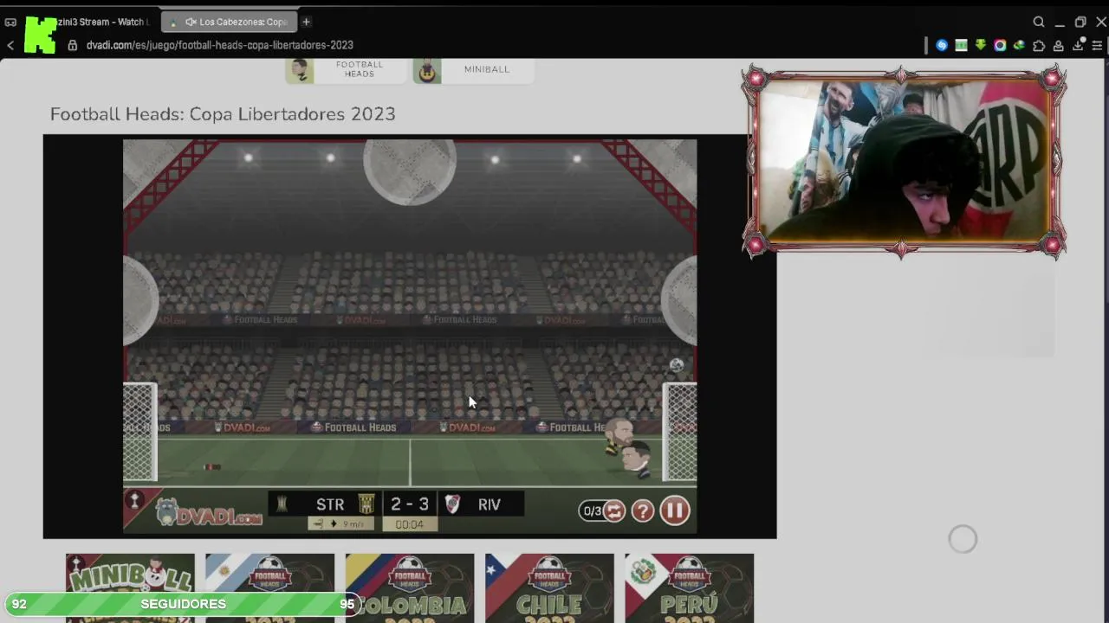This screenshot has height=623, width=1109.
Task: Click the left goal net
Action: tap(139, 432)
